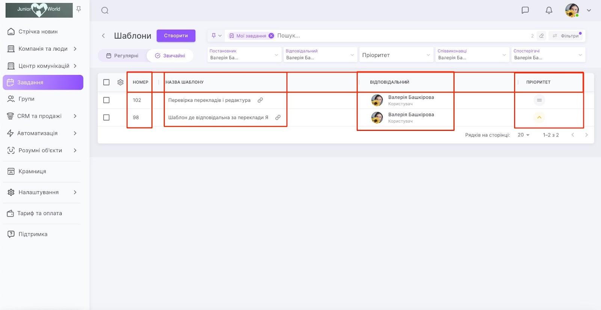The height and width of the screenshot is (310, 601).
Task: Select the checkbox for row 102
Action: point(106,100)
